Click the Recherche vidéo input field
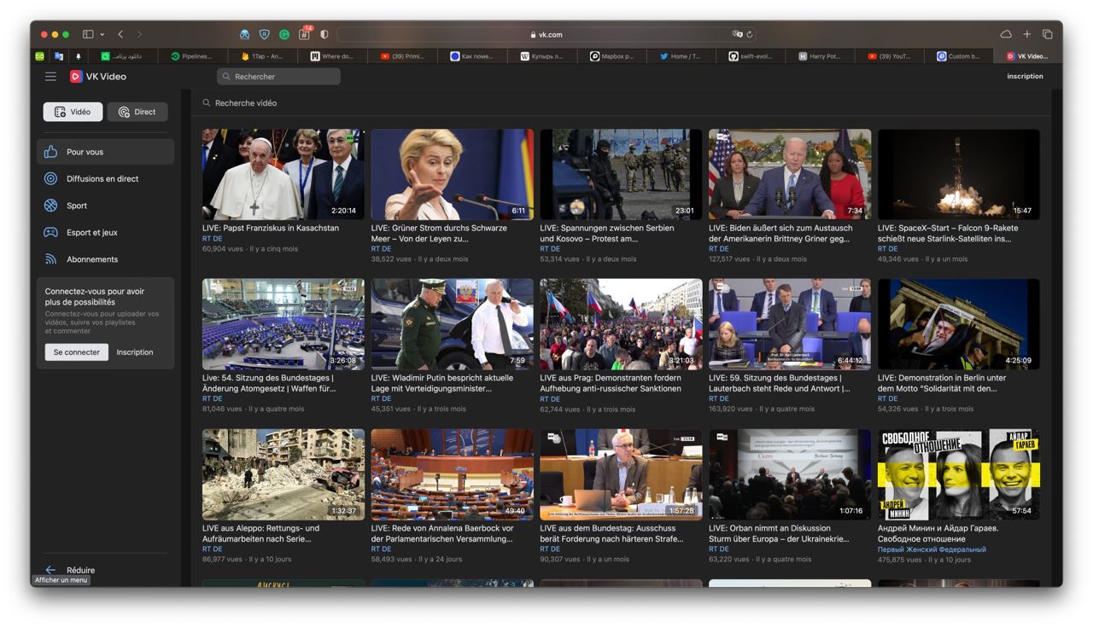 pos(621,103)
